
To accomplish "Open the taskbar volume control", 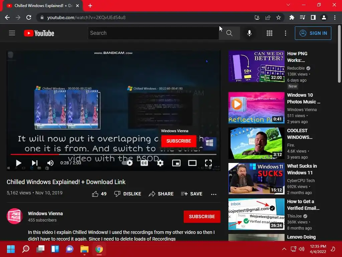I will point(302,249).
